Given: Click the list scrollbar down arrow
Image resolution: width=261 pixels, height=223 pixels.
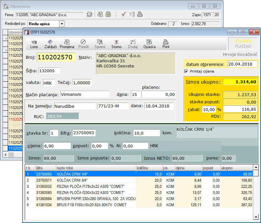Looking at the screenshot, I should click(256, 217).
